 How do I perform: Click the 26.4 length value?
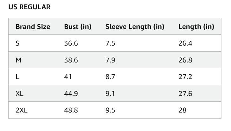[185, 43]
